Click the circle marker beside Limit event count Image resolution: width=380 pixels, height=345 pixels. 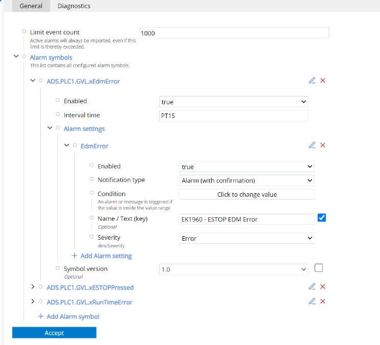point(24,31)
